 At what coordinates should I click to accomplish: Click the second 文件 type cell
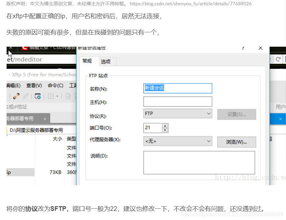71,156
